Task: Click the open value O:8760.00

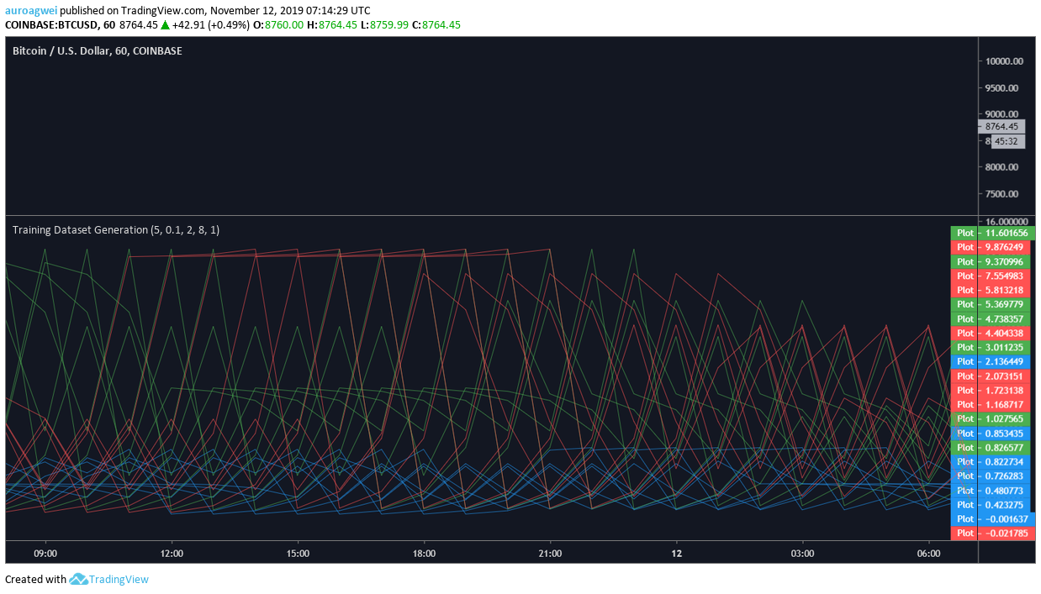Action: click(278, 24)
